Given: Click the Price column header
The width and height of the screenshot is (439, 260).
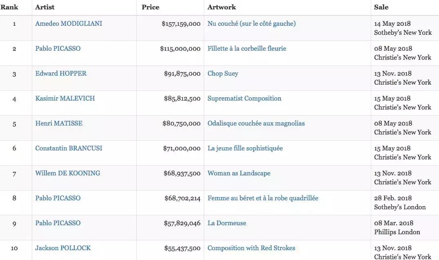Looking at the screenshot, I should 150,7.
